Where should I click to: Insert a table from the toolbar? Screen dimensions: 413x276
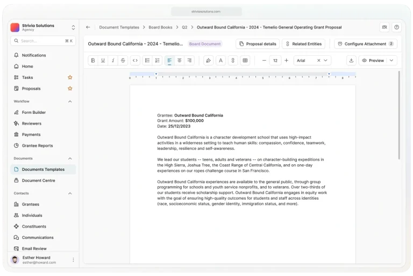click(245, 61)
